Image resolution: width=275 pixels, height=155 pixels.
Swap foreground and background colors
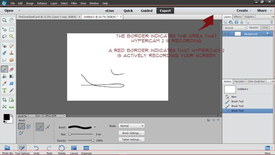coord(12,115)
